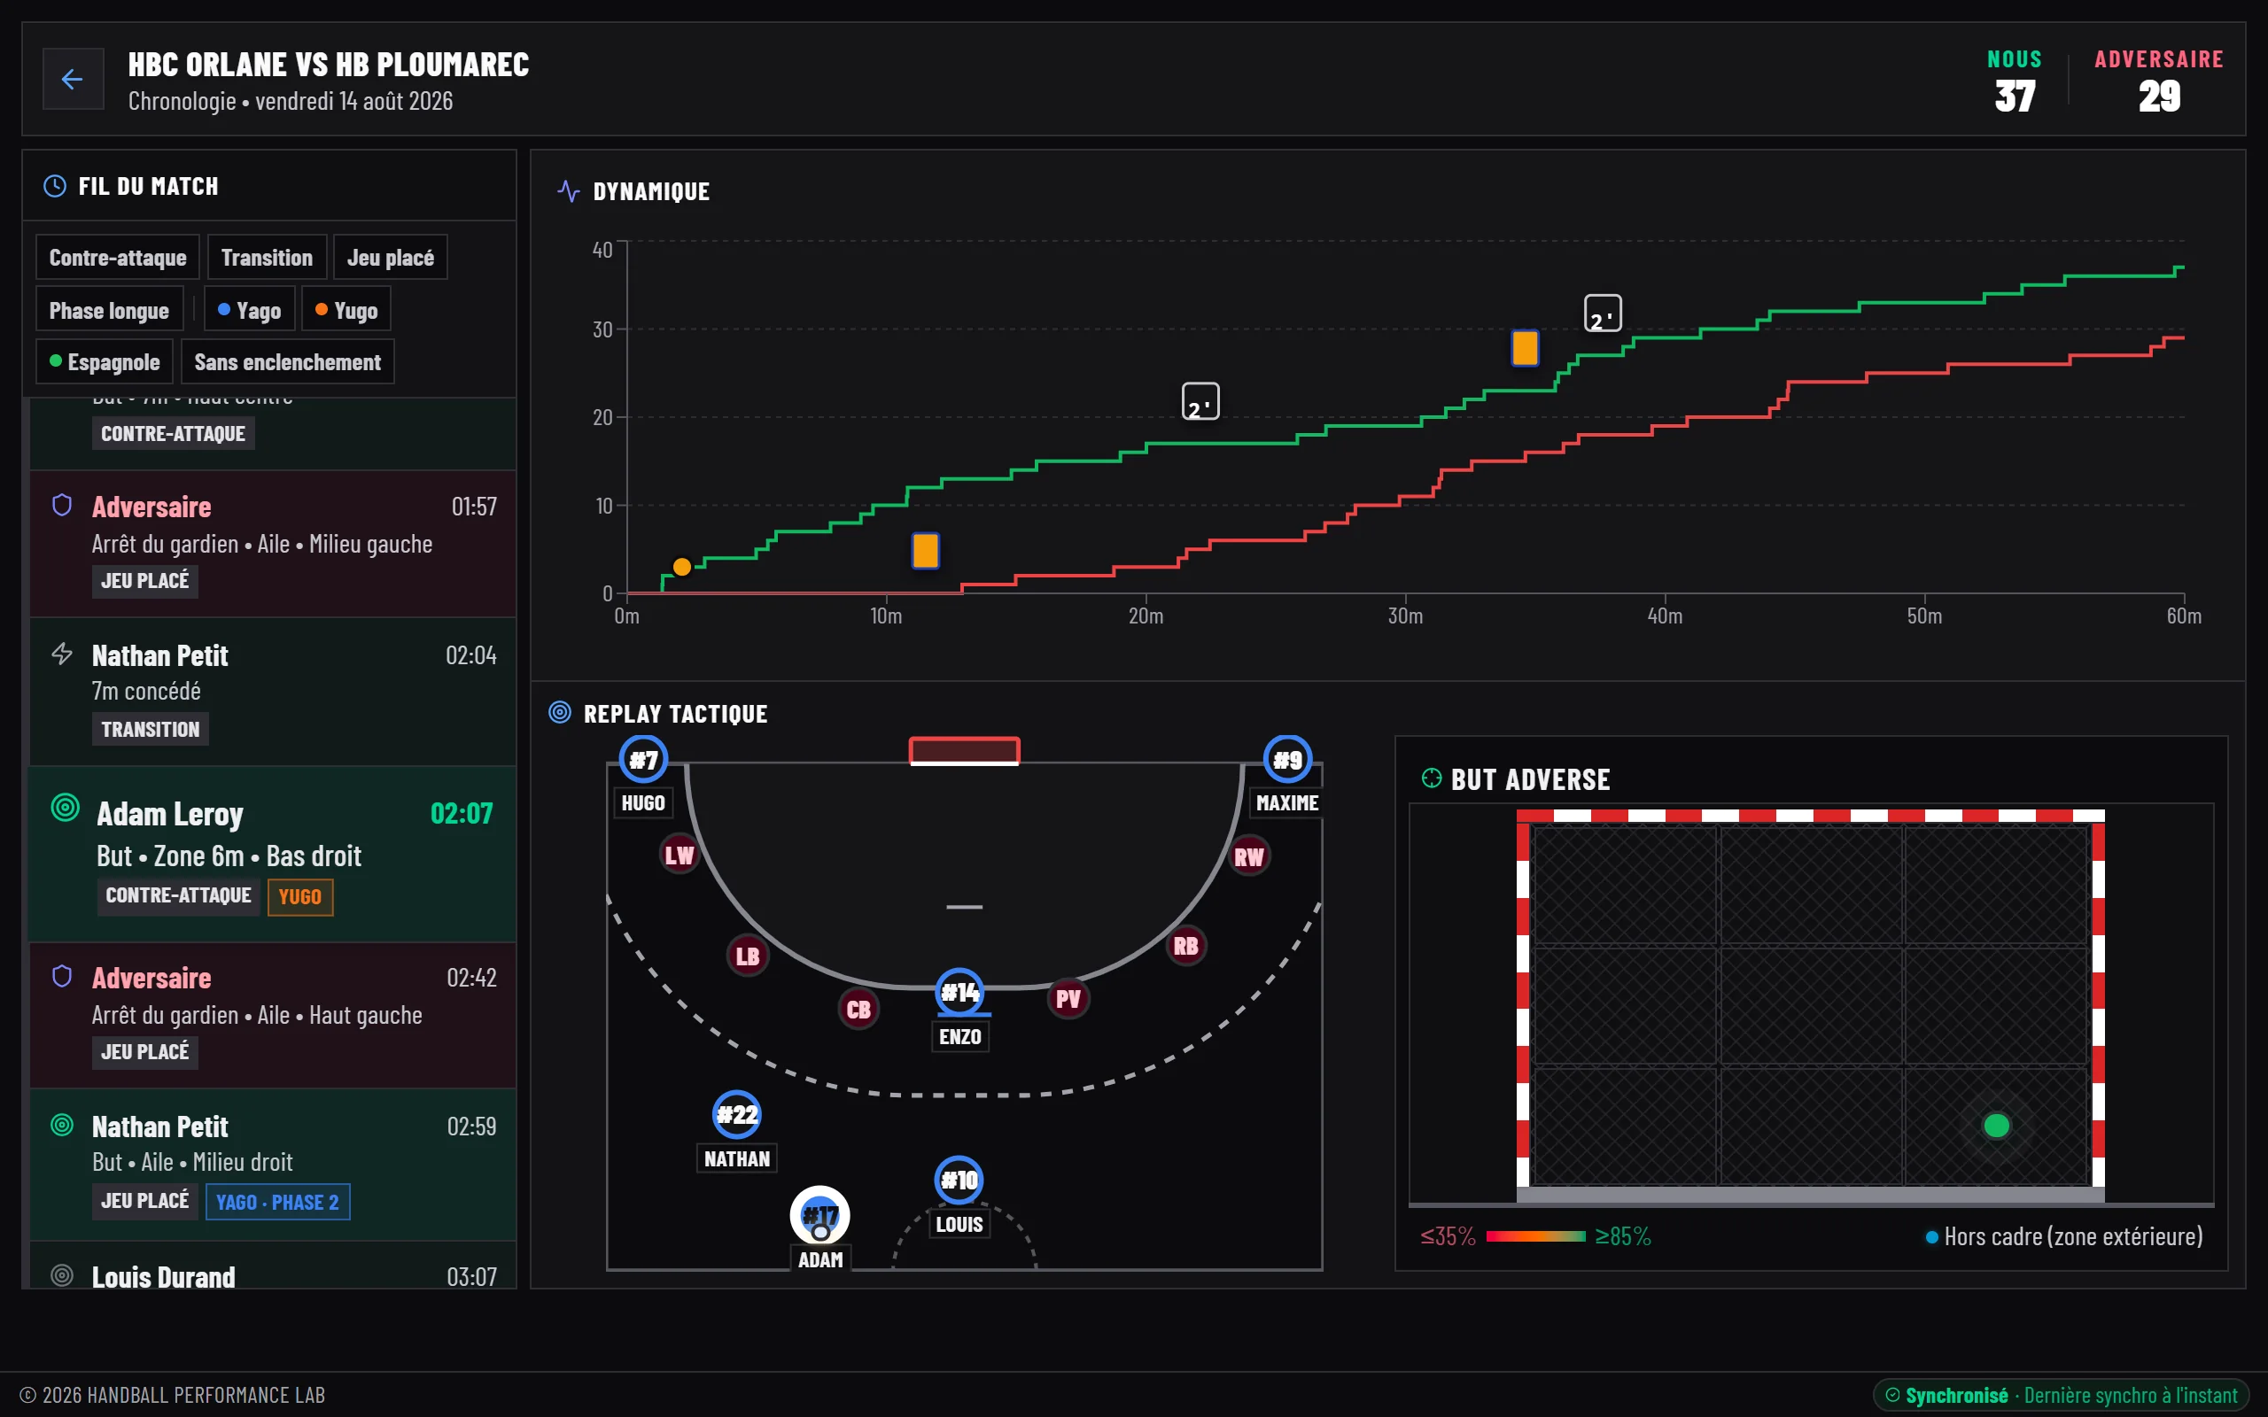Click the back arrow button

[x=72, y=79]
